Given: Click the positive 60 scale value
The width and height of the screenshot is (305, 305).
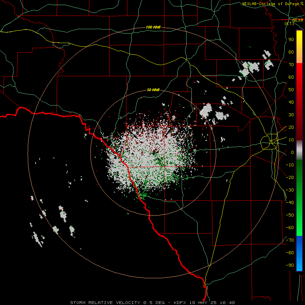Looking at the screenshot, I should pos(291,77).
